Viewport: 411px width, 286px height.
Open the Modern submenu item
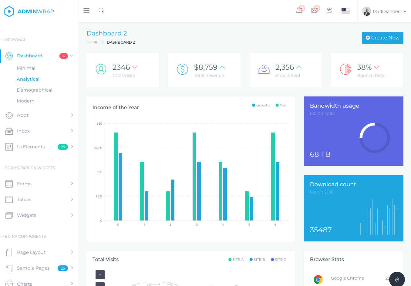(25, 101)
